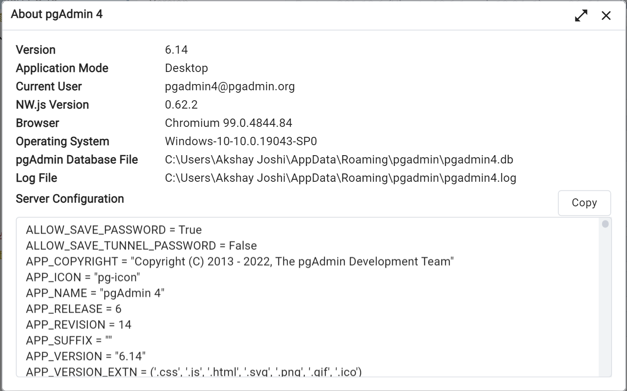Close the About pgAdmin 4 dialog
627x391 pixels.
coord(606,16)
